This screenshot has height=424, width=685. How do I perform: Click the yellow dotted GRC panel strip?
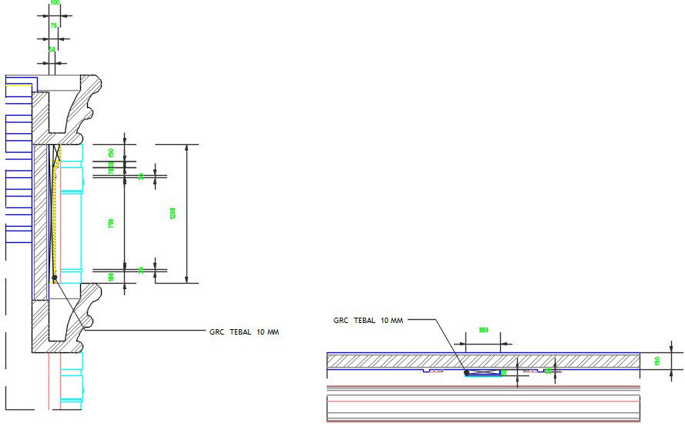55,216
